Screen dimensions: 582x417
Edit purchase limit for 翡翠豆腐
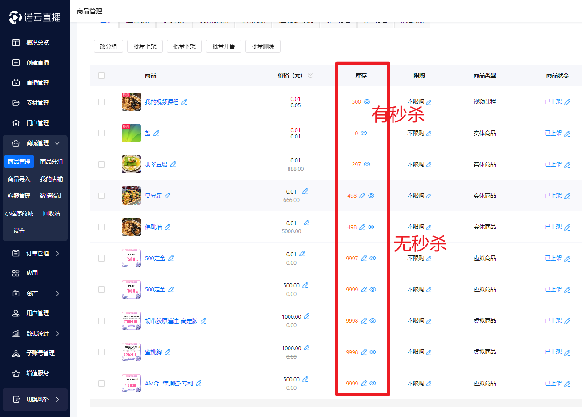click(x=429, y=165)
